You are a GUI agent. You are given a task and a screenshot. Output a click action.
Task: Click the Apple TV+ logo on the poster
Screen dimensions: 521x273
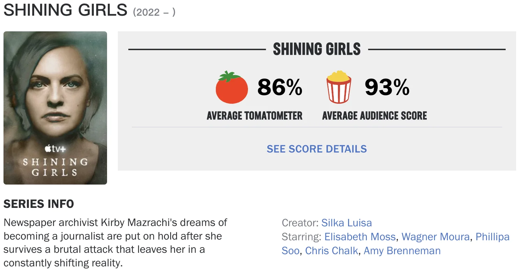point(55,149)
